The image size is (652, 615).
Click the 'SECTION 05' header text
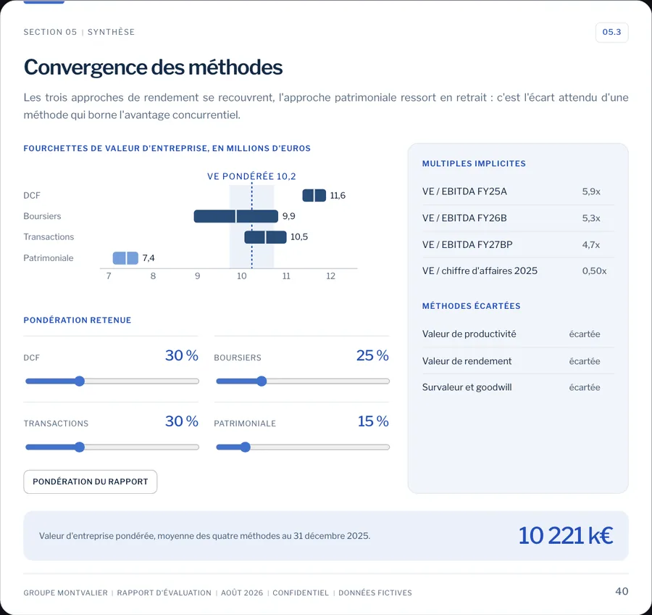[x=50, y=32]
